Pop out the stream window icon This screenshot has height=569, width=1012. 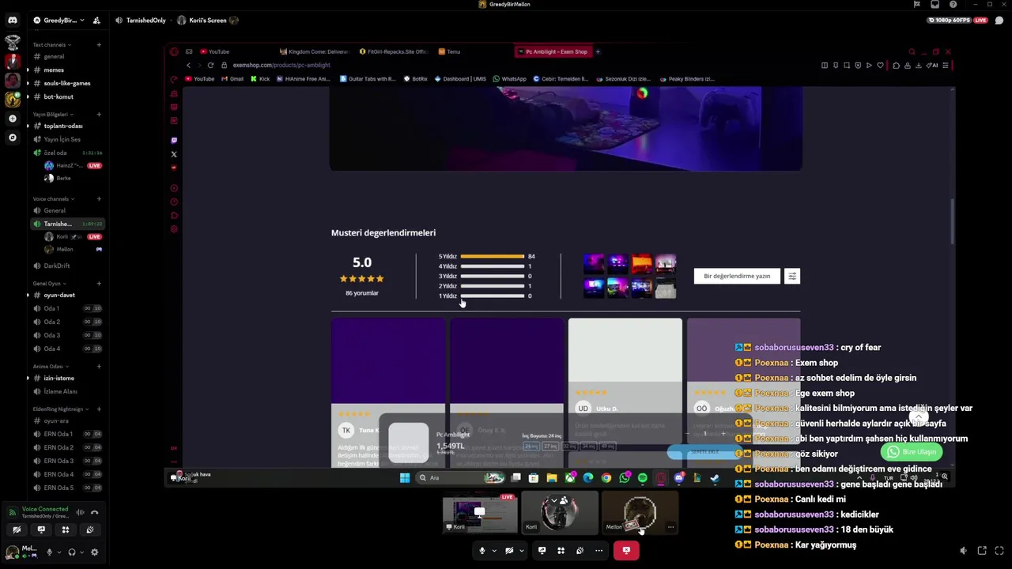tap(982, 551)
